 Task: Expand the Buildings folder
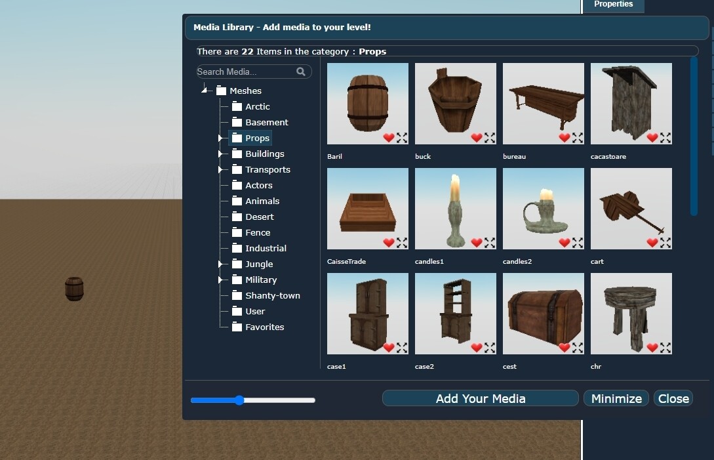221,154
